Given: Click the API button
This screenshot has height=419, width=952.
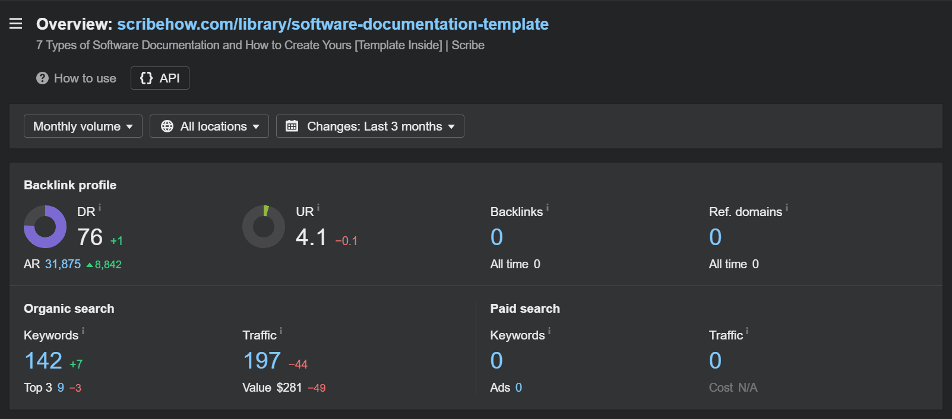Looking at the screenshot, I should 160,78.
